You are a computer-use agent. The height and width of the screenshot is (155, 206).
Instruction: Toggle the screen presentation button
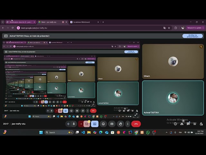click(95, 124)
